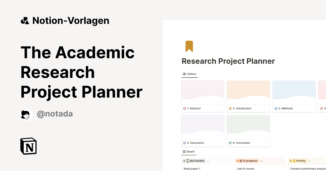Viewport: 326px width, 171px height.
Task: Click the edit icon beside 5. Discussion
Action: pyautogui.click(x=185, y=143)
